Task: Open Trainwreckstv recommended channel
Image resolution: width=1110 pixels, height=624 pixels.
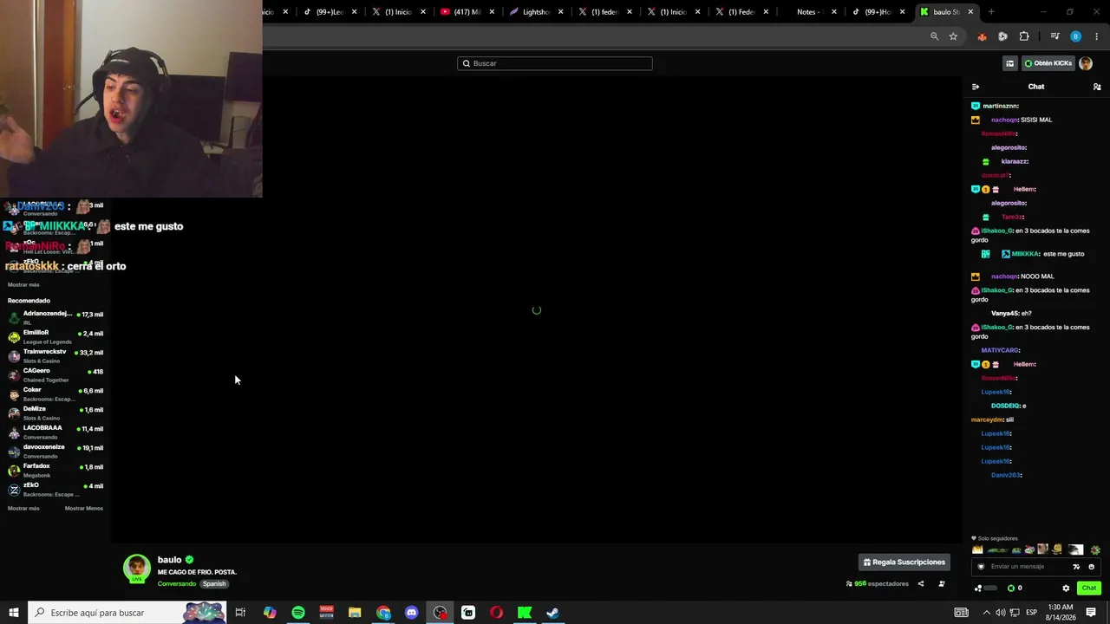Action: [x=55, y=356]
